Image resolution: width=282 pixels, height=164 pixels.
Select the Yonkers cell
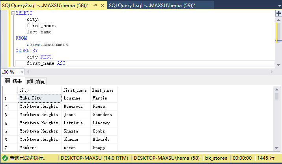tap(39, 147)
